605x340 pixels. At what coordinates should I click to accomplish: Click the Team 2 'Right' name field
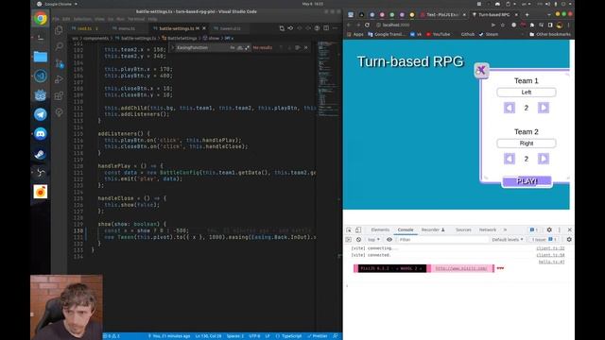[x=527, y=143]
